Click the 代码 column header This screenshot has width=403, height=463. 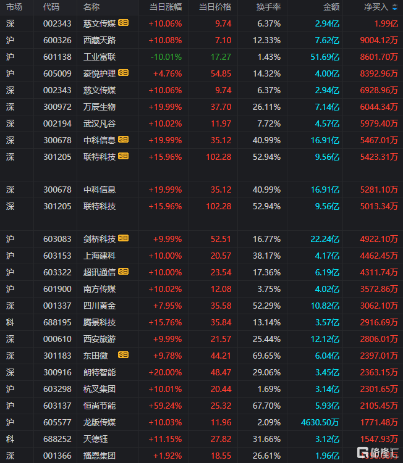(51, 7)
